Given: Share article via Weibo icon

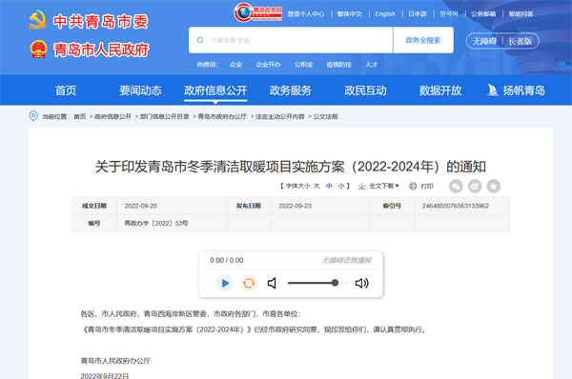Looking at the screenshot, I should click(x=475, y=187).
